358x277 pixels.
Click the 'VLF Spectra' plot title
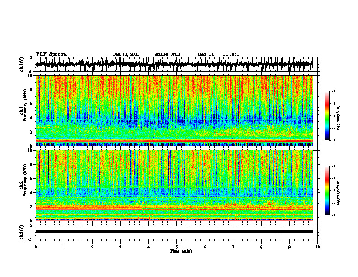(x=51, y=54)
